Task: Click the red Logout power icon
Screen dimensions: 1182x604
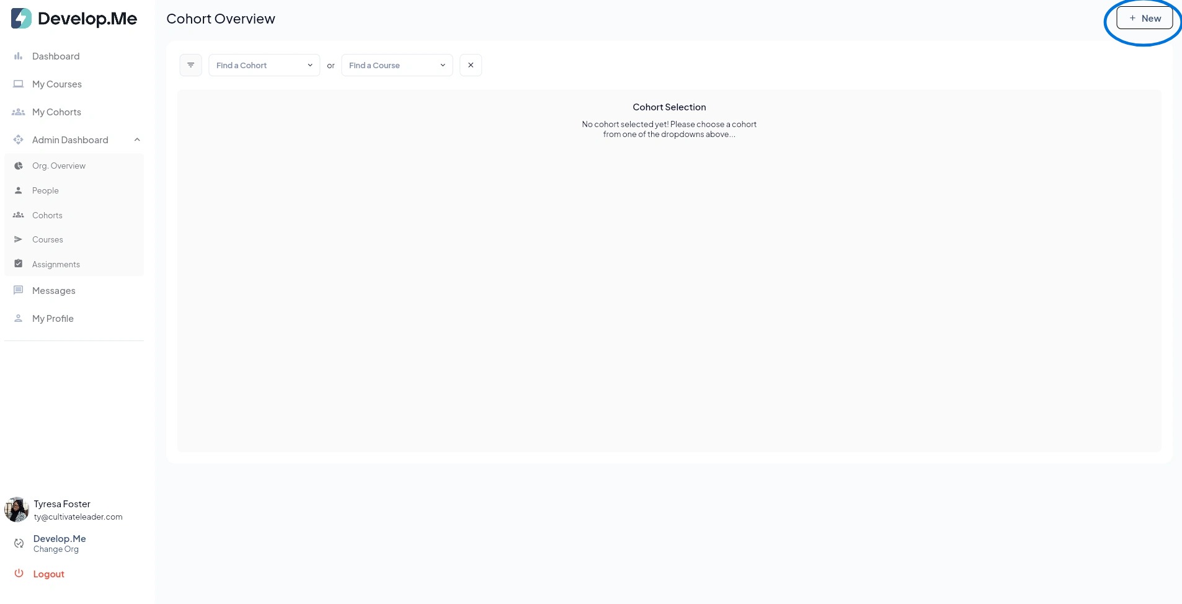Action: tap(19, 574)
